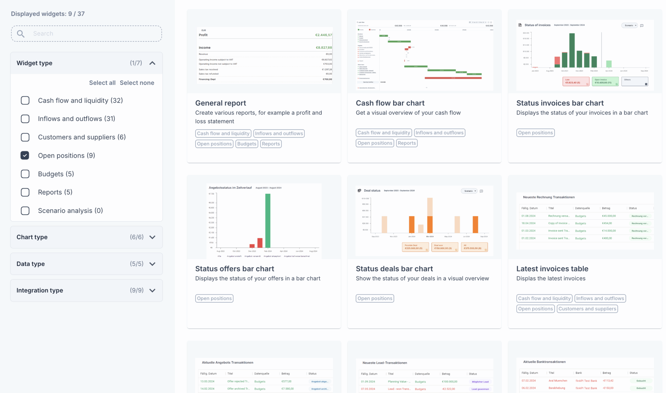
Task: Click the Reports tag under Cash flow bar chart
Action: [x=406, y=143]
